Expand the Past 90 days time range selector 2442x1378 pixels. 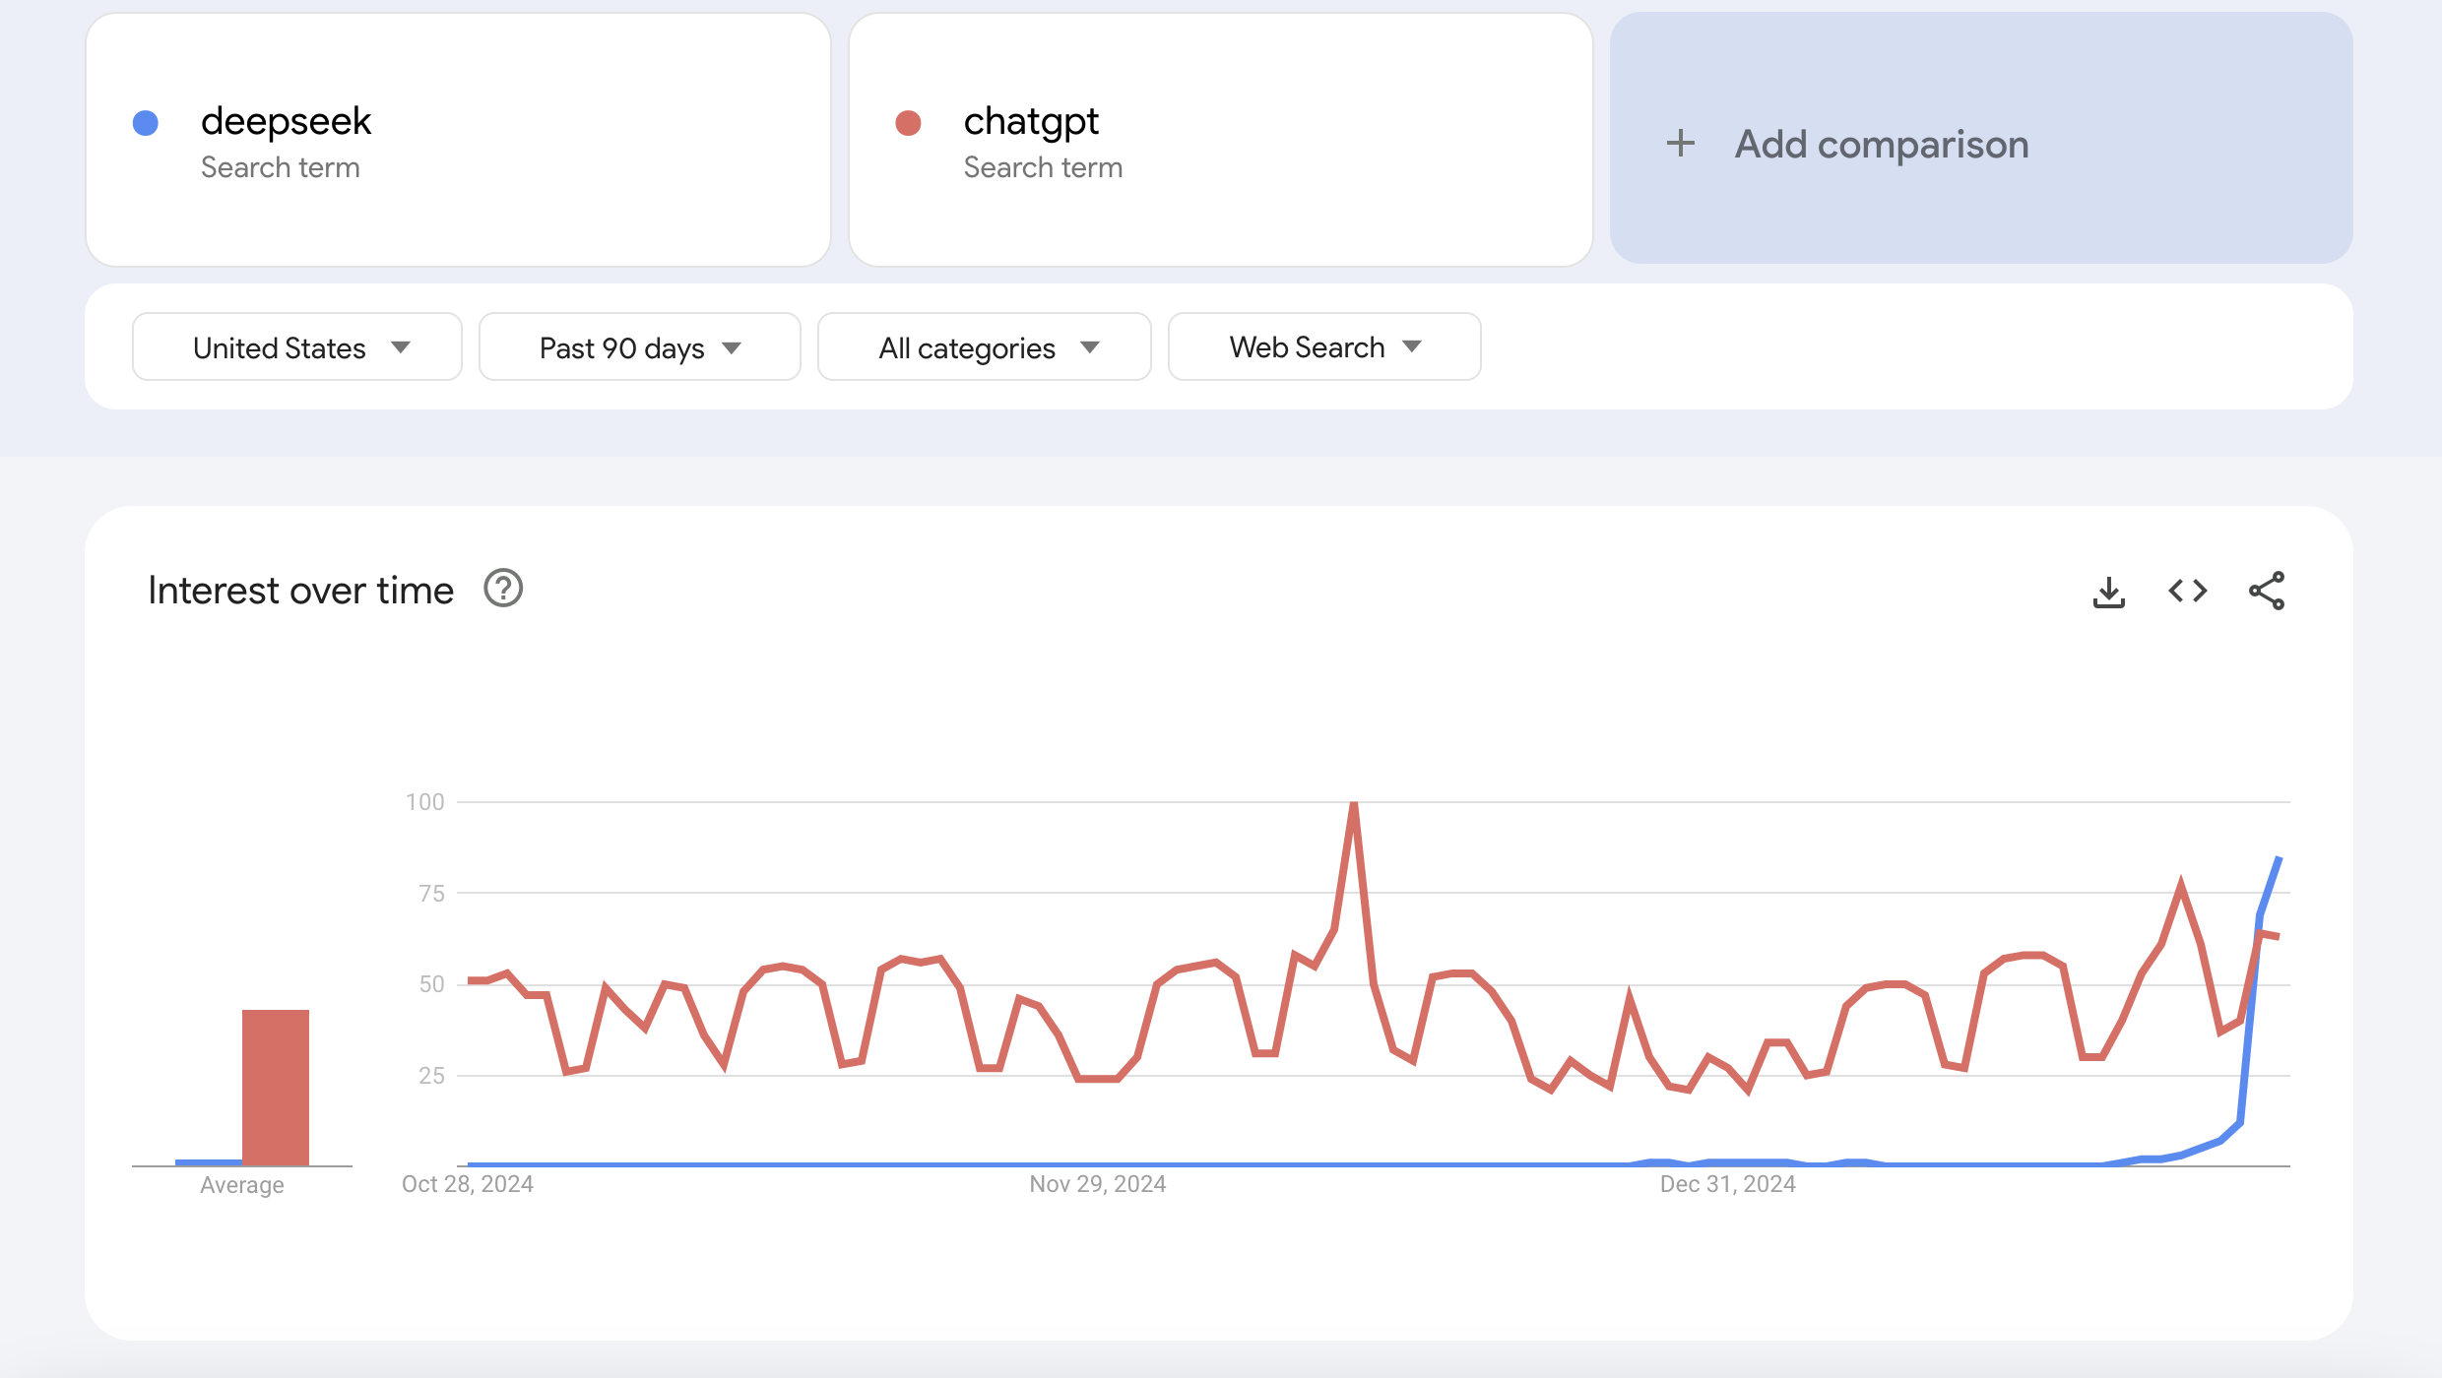[639, 346]
